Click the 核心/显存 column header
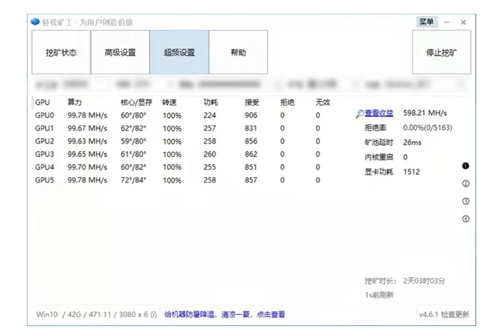 [x=136, y=102]
